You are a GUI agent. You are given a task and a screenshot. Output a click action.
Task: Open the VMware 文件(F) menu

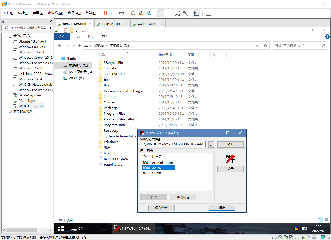point(8,13)
